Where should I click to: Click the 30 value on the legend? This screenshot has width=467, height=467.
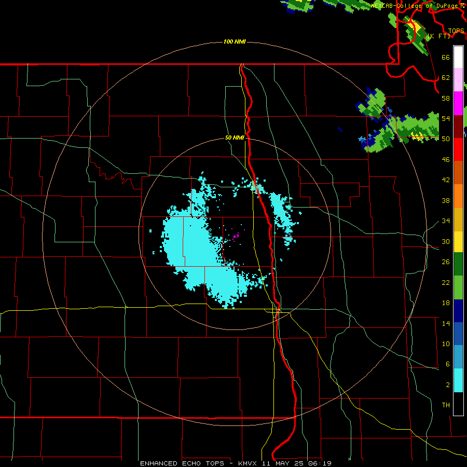tap(446, 241)
